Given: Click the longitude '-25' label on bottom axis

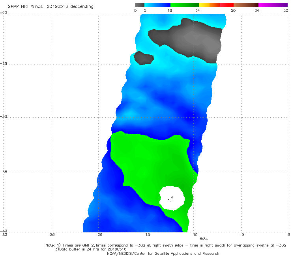Looking at the screenshot, I should pyautogui.click(x=51, y=235).
